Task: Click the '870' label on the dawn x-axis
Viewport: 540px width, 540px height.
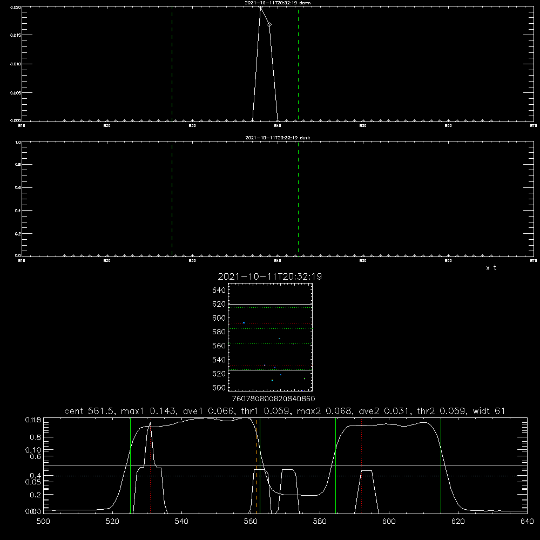Action: tap(534, 126)
